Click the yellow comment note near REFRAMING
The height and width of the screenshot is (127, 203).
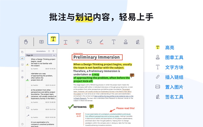pos(92,106)
